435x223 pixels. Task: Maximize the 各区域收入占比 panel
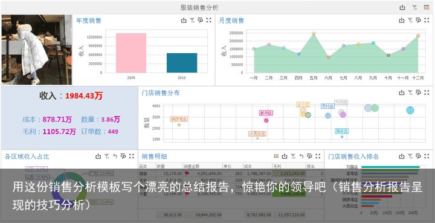132,157
